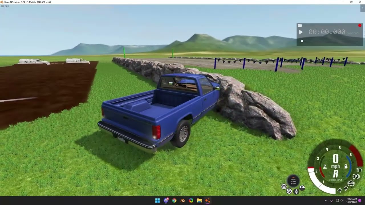Click the lower differential wheel icon

pyautogui.click(x=289, y=191)
